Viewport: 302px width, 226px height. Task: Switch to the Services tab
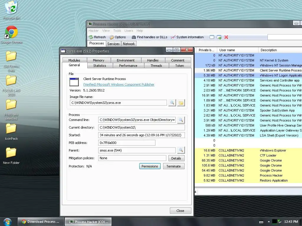[x=114, y=44]
